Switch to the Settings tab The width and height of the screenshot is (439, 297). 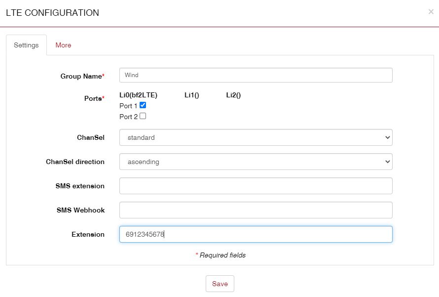[x=26, y=45]
